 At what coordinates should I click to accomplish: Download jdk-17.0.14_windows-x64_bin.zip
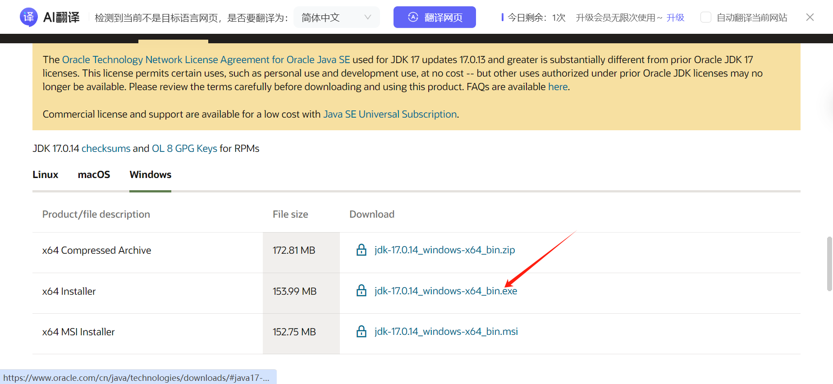click(x=444, y=250)
